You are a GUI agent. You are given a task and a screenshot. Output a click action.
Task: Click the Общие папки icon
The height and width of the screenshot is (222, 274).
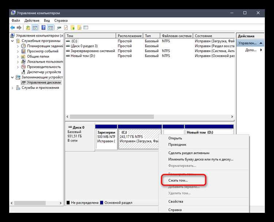[x=23, y=56]
